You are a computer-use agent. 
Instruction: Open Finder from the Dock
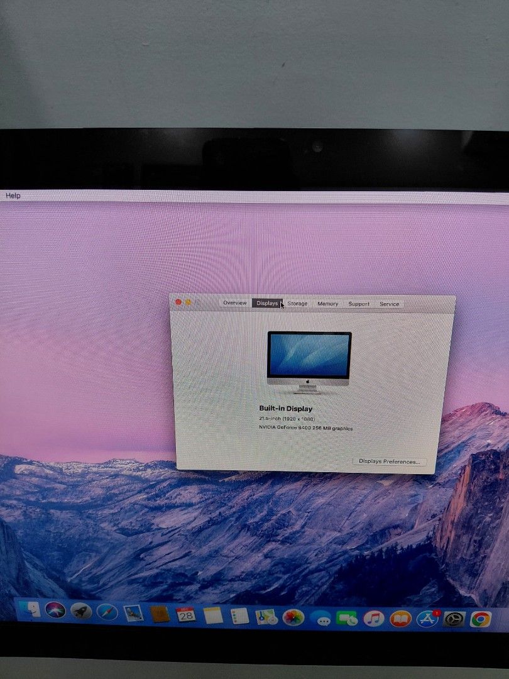pos(30,609)
